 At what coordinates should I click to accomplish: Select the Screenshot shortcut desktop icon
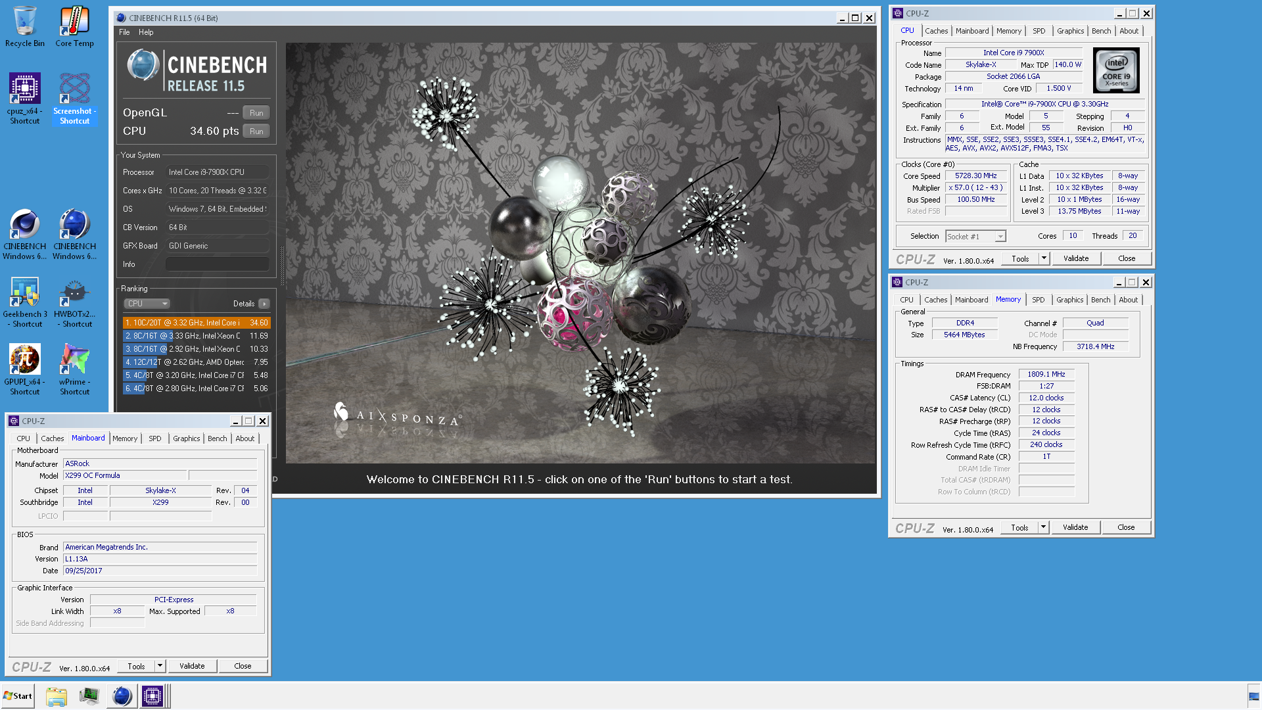(74, 99)
